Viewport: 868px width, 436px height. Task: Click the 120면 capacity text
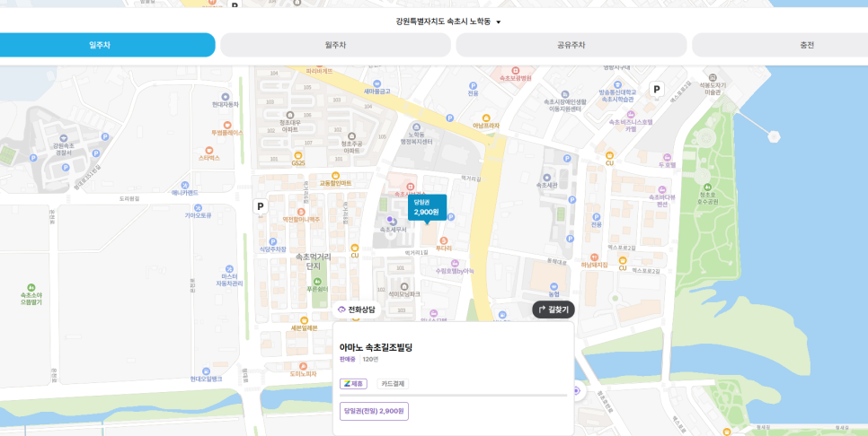point(370,359)
